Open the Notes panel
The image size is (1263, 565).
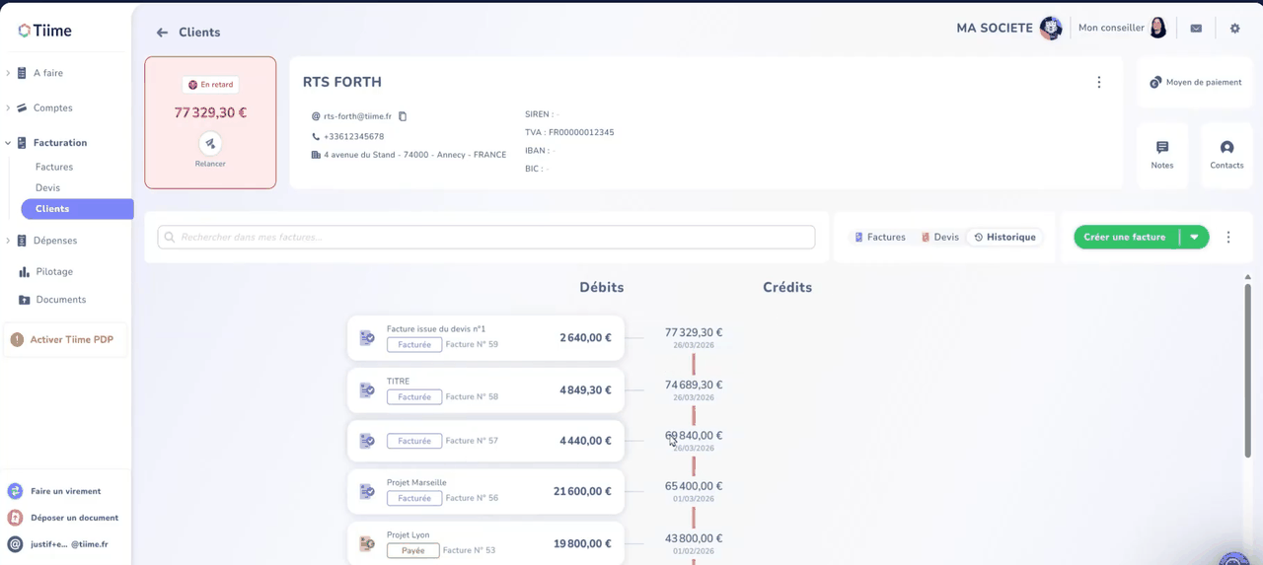pos(1162,155)
